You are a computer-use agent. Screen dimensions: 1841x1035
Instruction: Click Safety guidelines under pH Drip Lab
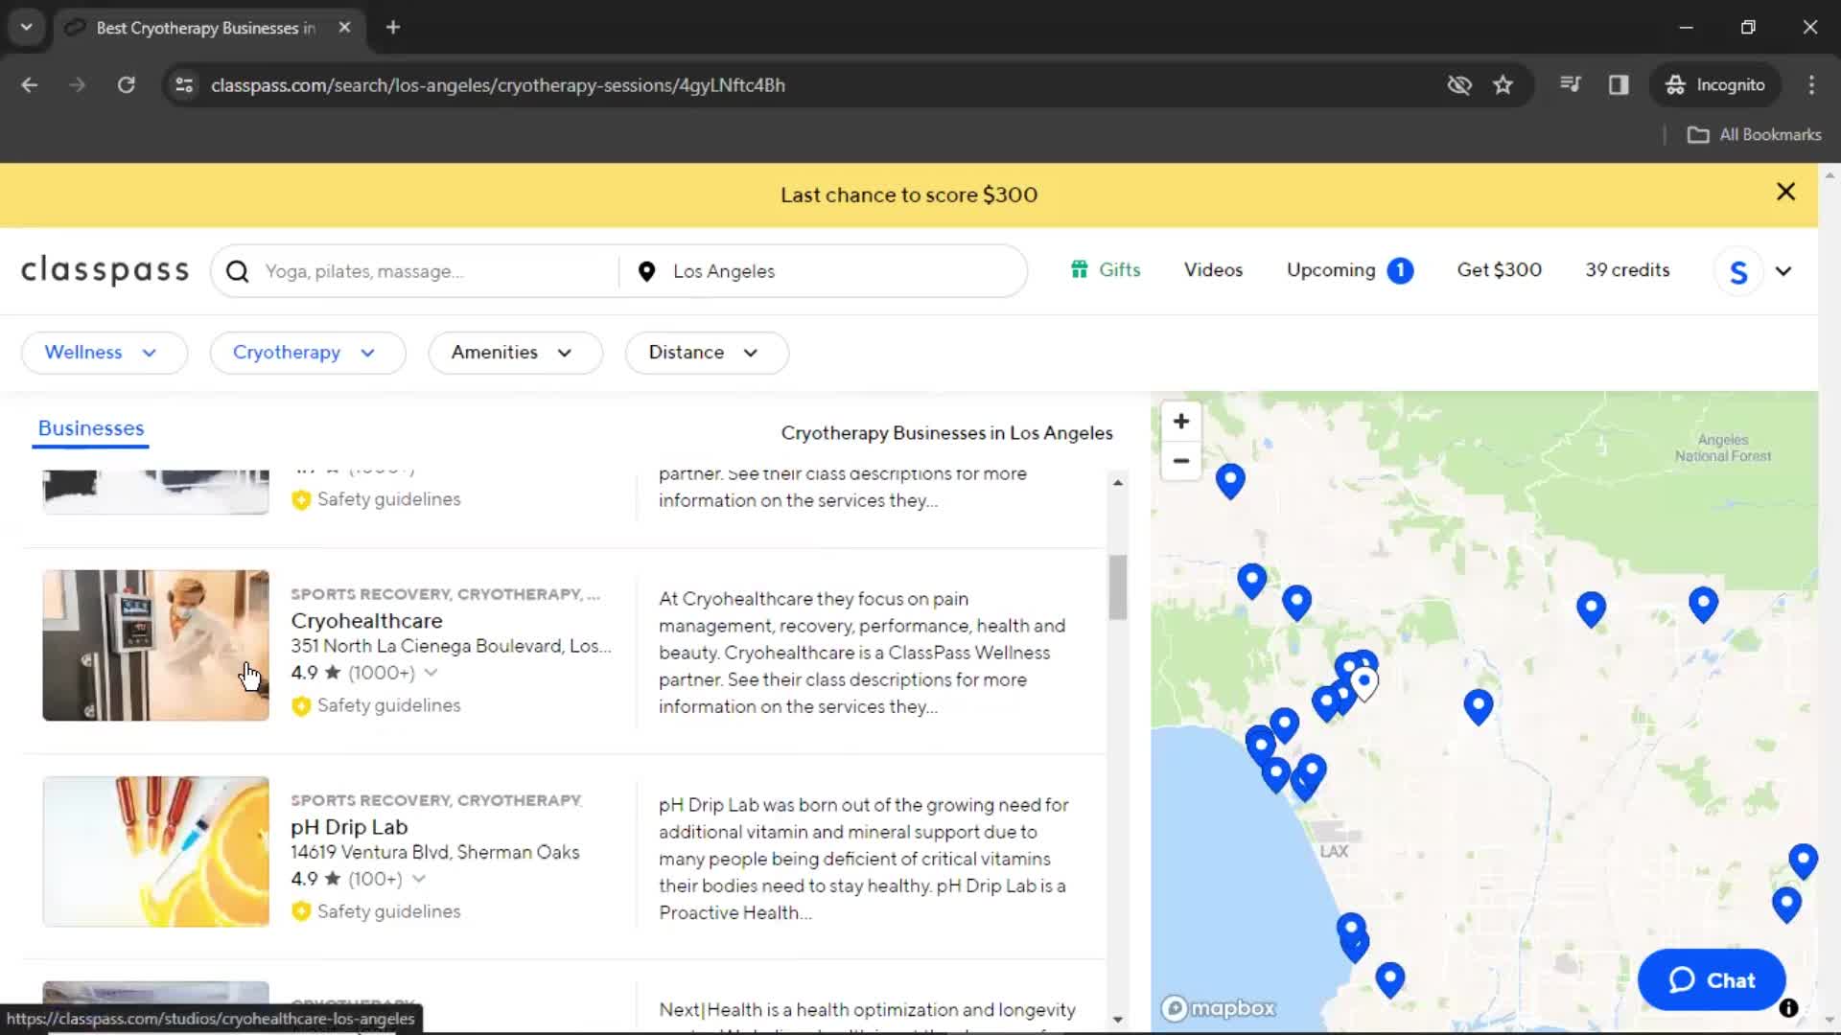click(388, 912)
